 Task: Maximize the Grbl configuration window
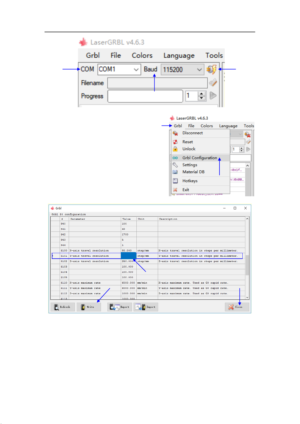[x=235, y=208]
